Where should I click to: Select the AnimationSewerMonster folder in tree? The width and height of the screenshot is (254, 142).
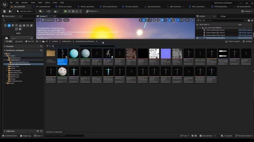point(21,64)
